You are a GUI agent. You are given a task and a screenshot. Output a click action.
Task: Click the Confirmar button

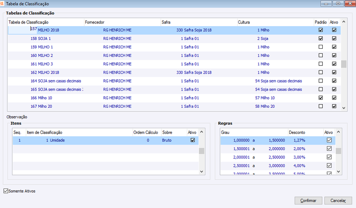[308, 200]
